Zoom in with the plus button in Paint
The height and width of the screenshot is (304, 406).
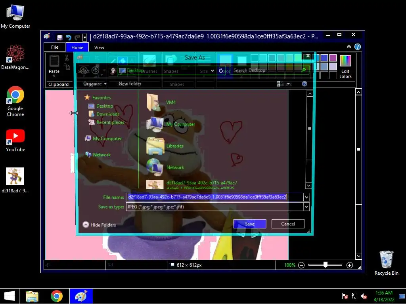click(350, 265)
